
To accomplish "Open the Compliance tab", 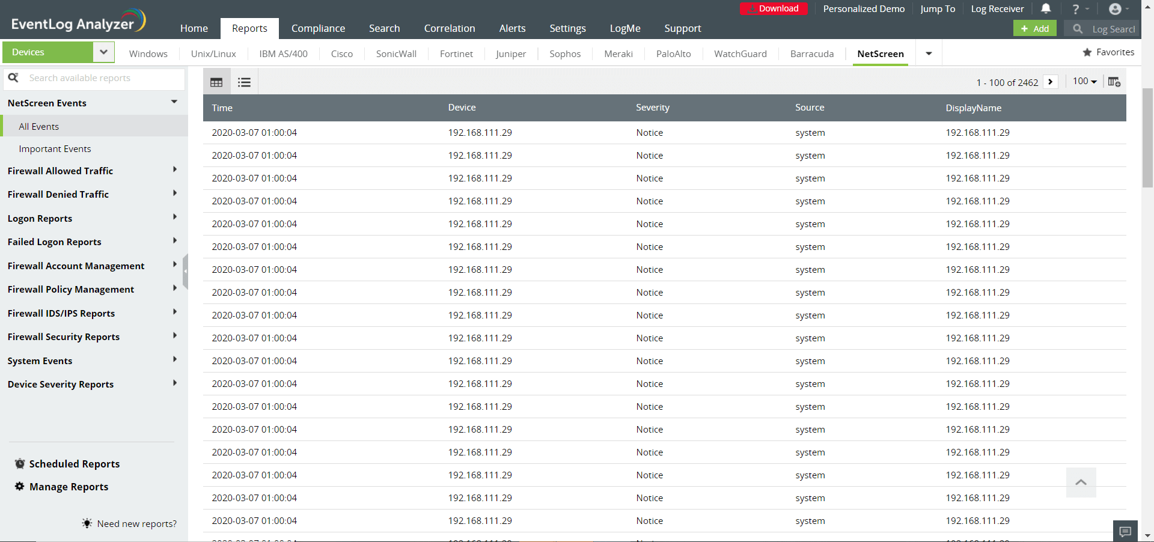I will (x=319, y=28).
